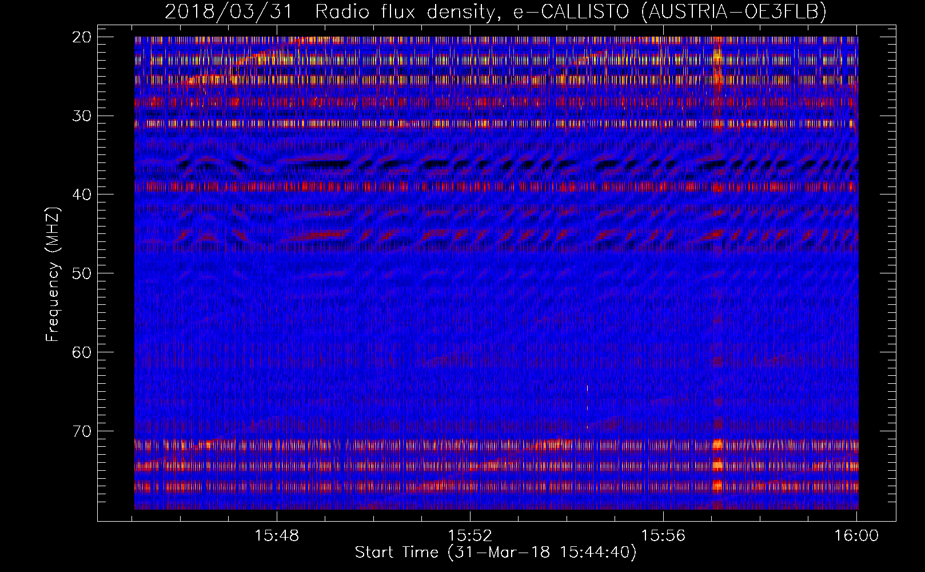The image size is (925, 572).
Task: Select the 50 MHz frequency tick label
Action: pos(82,273)
